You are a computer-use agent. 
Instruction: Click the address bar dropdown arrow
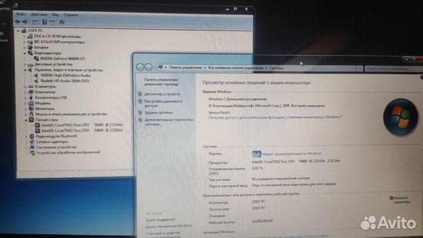(354, 69)
